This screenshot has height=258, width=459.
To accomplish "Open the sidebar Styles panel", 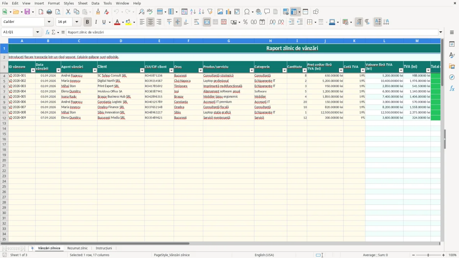I will 452,55.
